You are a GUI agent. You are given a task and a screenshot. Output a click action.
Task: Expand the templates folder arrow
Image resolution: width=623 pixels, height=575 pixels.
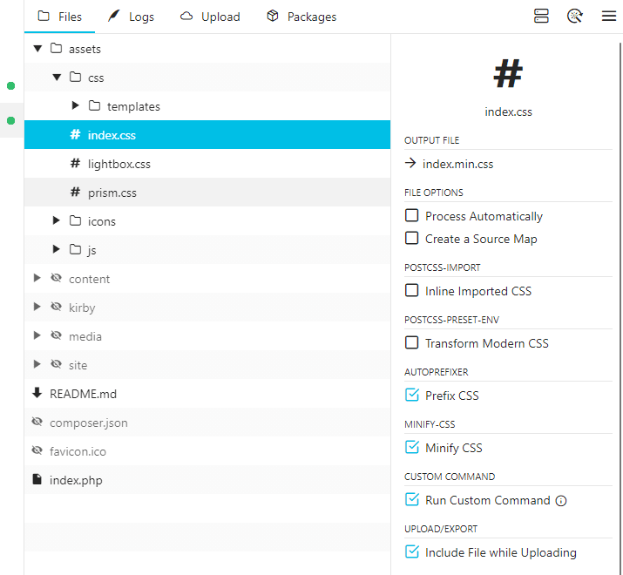click(75, 105)
